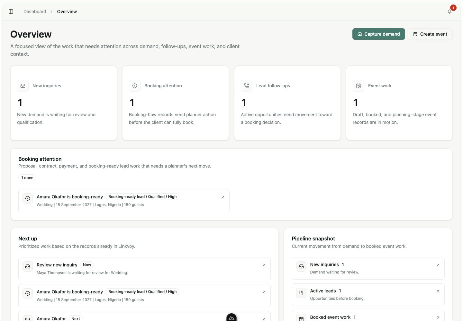
Task: Click arrow icon on Booking attention Amara row
Action: [223, 197]
